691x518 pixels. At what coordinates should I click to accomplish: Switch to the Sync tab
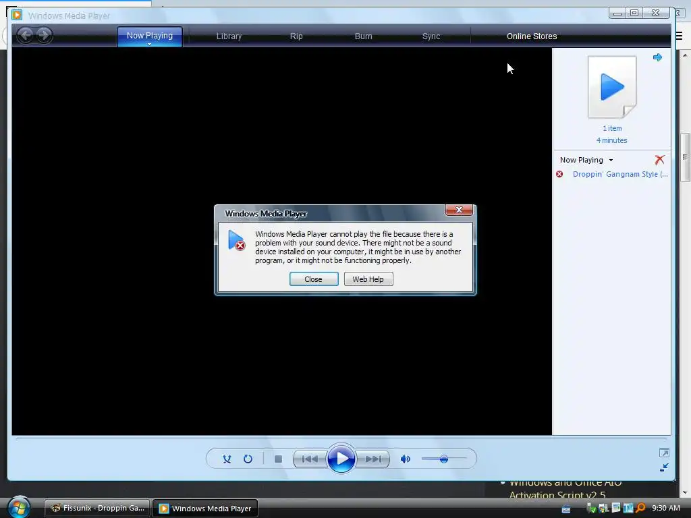[x=431, y=36]
